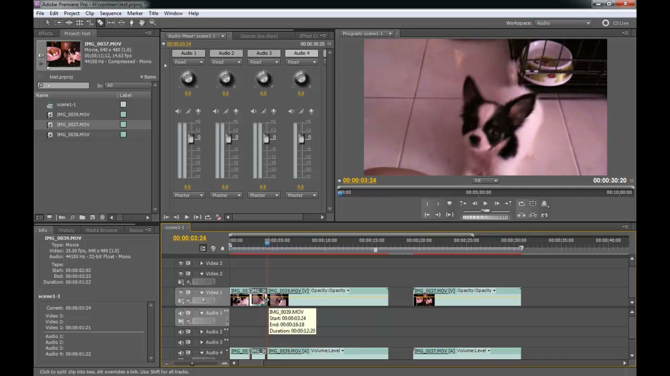Image resolution: width=670 pixels, height=376 pixels.
Task: Open the File menu
Action: click(40, 13)
